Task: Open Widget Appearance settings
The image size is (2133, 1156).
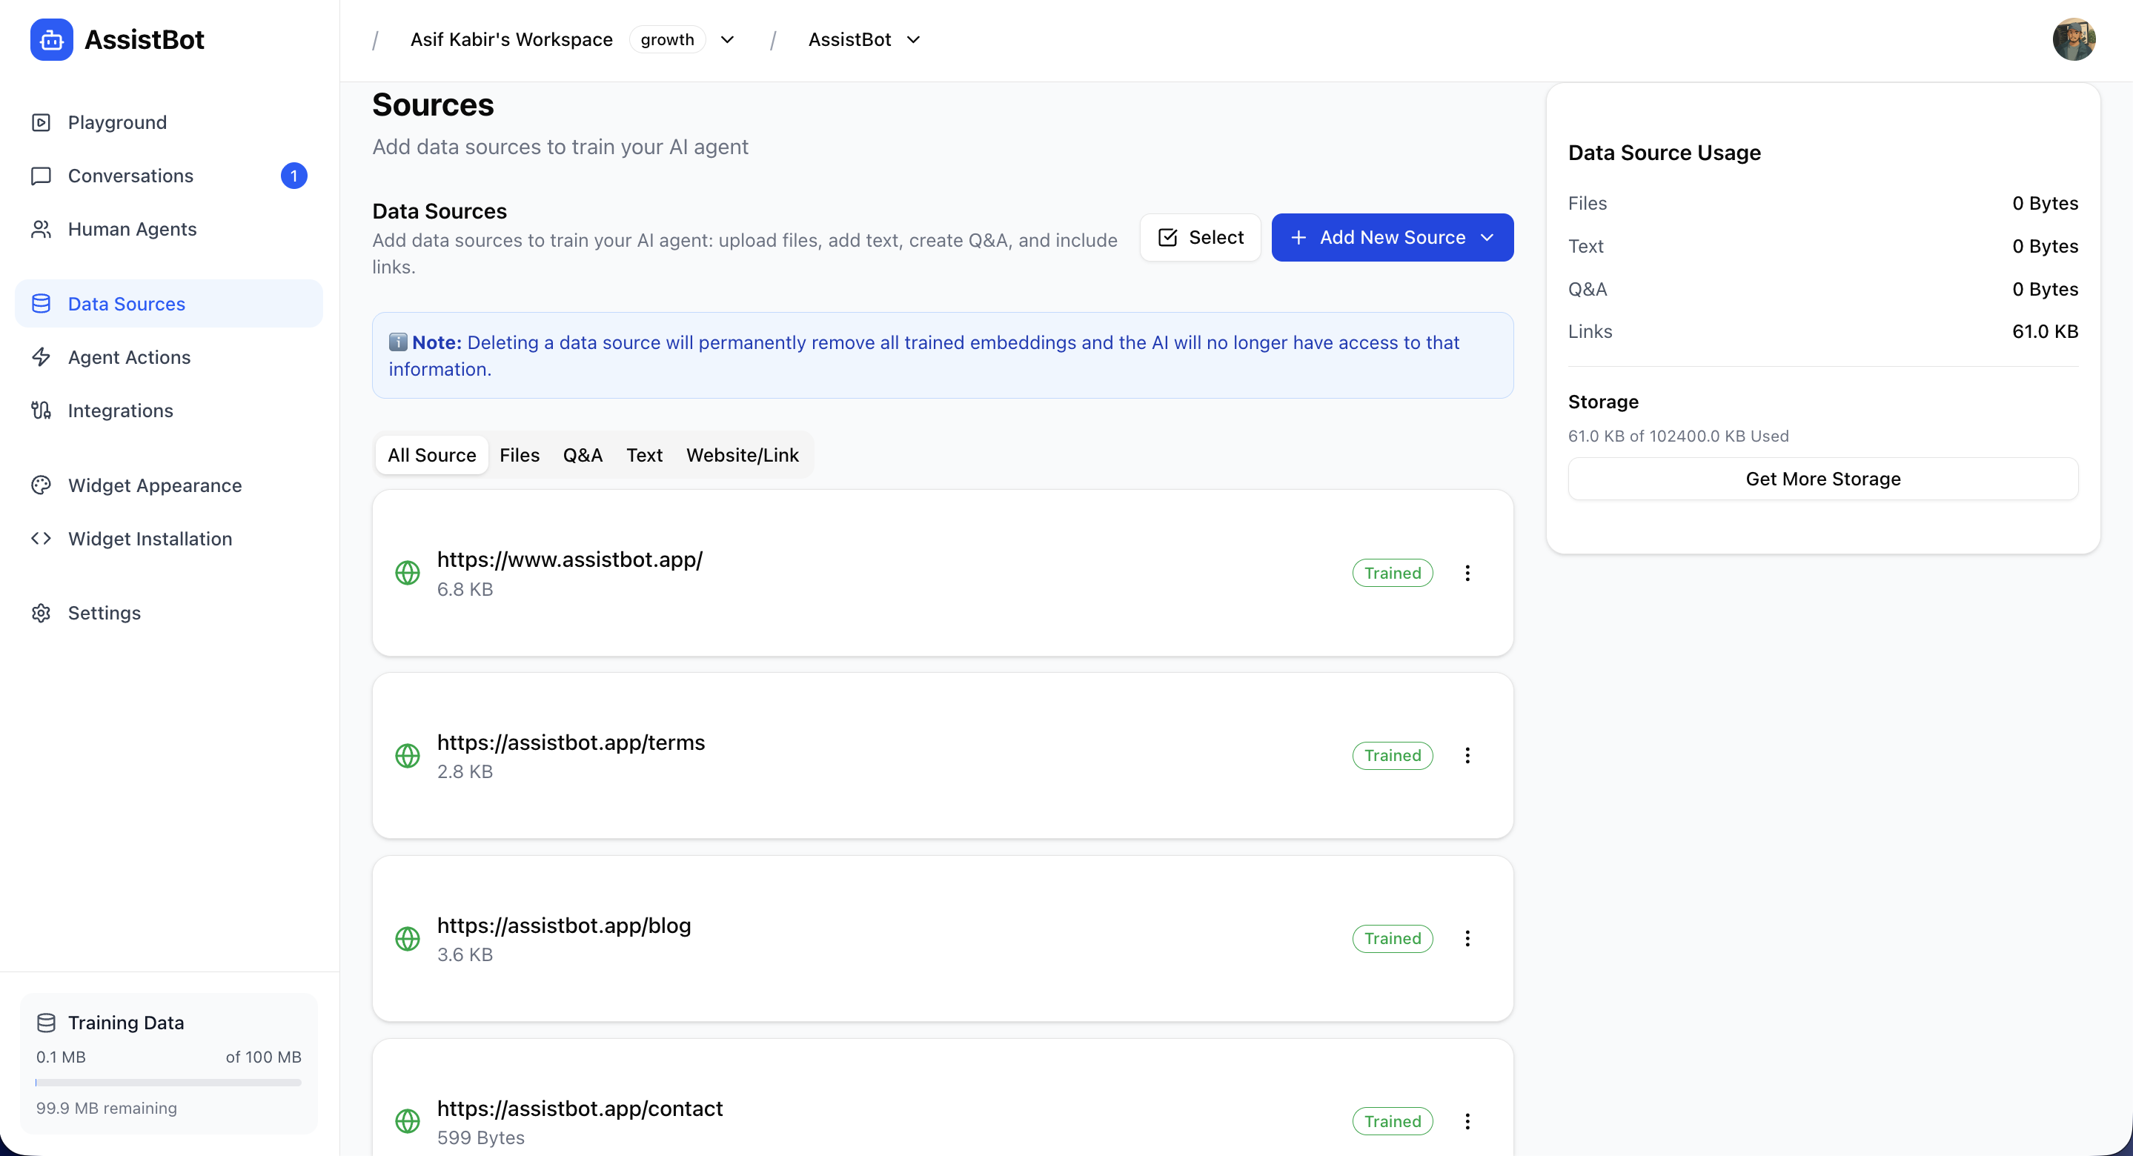Action: 154,485
